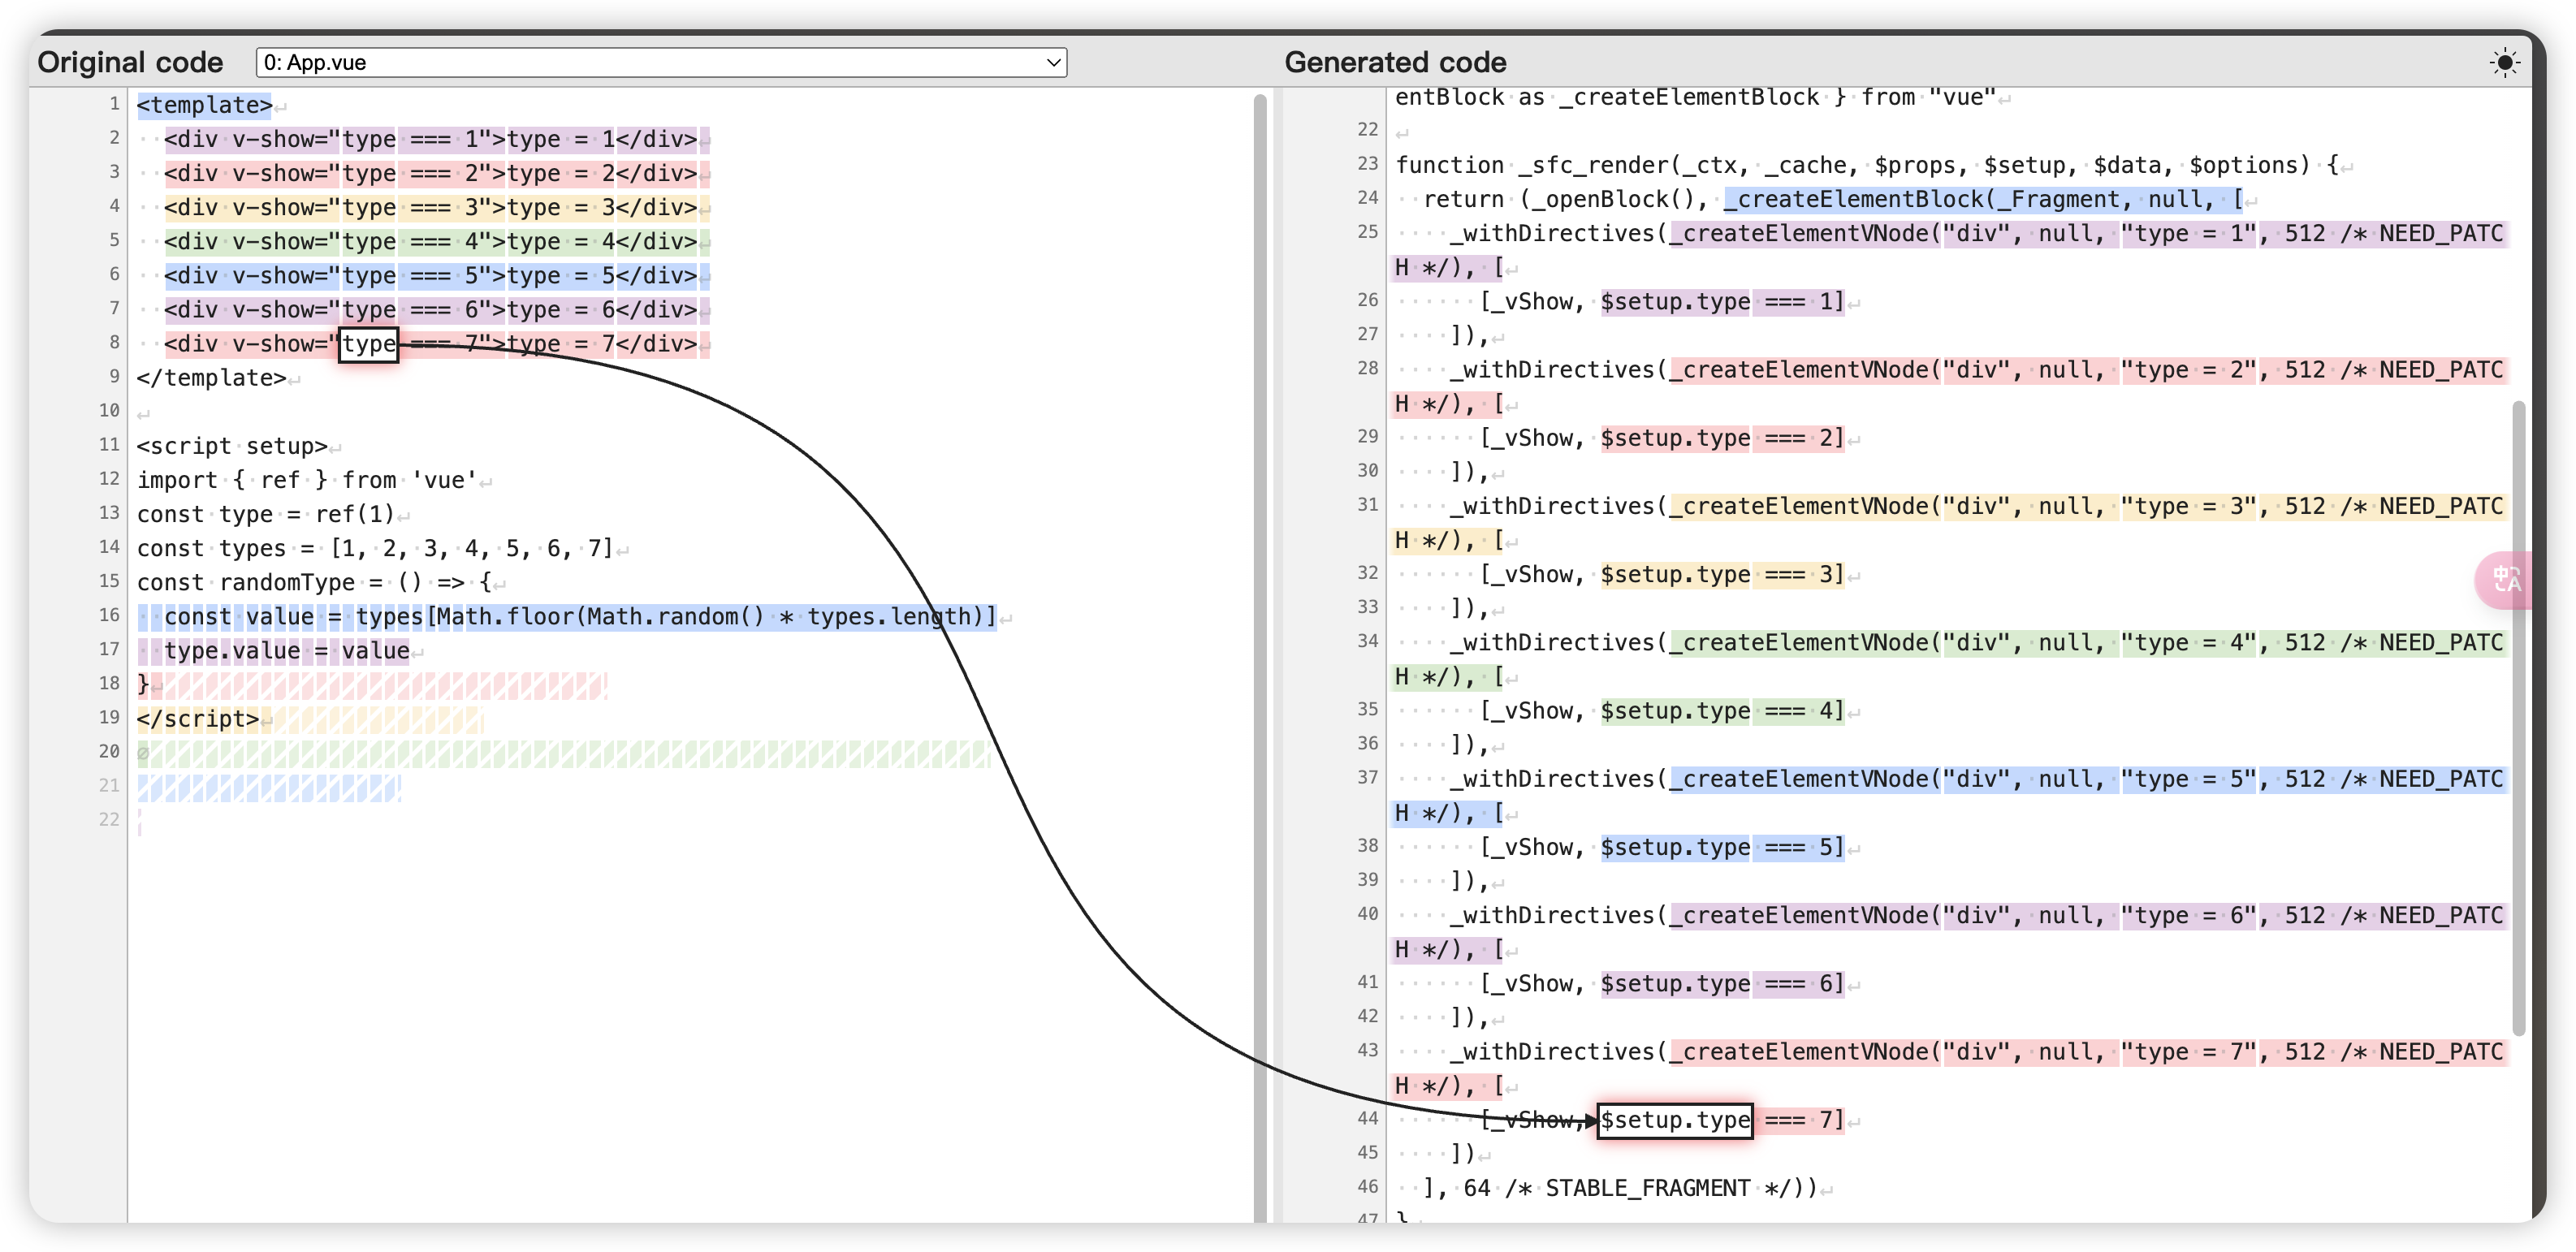Image resolution: width=2576 pixels, height=1252 pixels.
Task: Click 'Generated code' heading
Action: [1394, 62]
